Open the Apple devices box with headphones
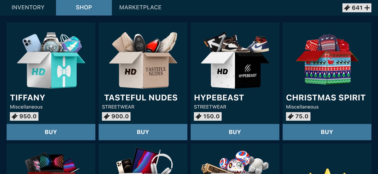Viewport: 378px width, 174px height. [143, 161]
